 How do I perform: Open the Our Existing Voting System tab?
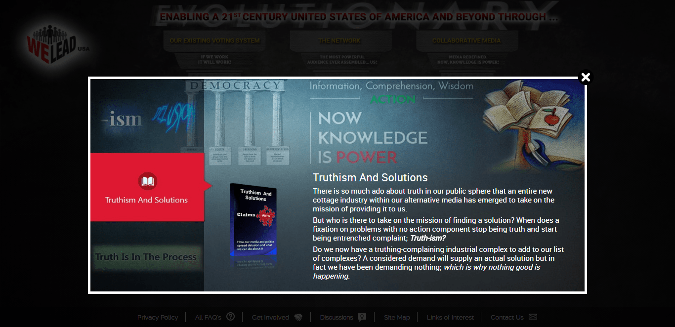click(214, 41)
